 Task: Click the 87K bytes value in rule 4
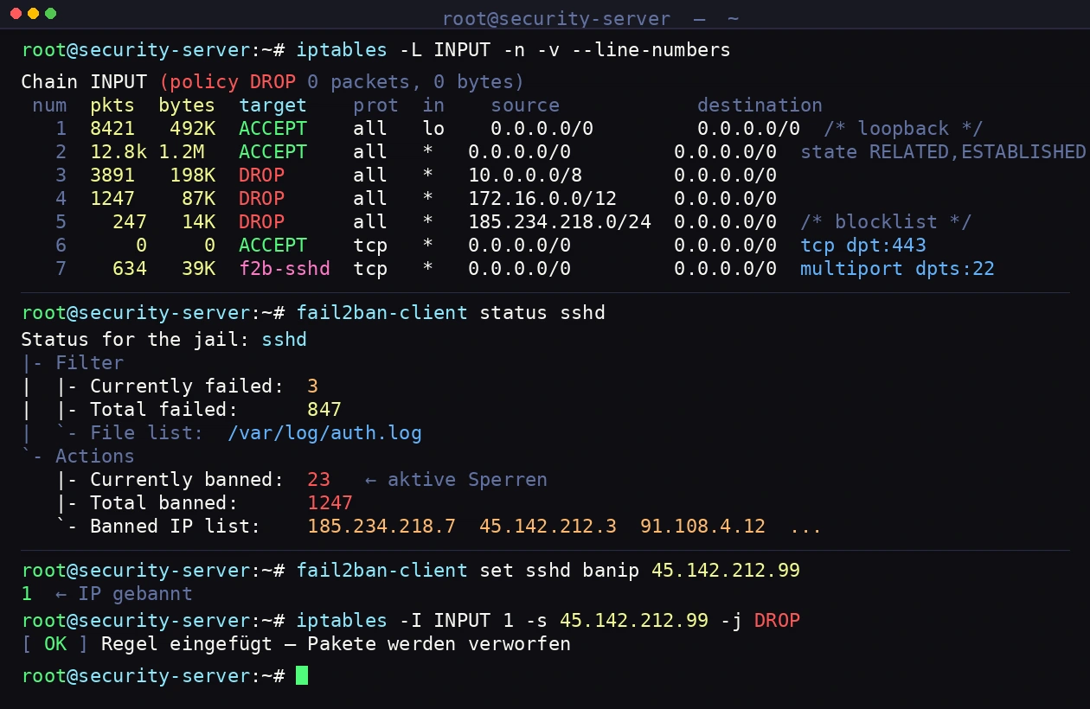(x=198, y=199)
